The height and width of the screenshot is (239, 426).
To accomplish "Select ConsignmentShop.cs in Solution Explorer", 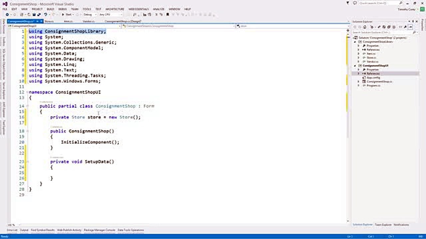I will (379, 82).
